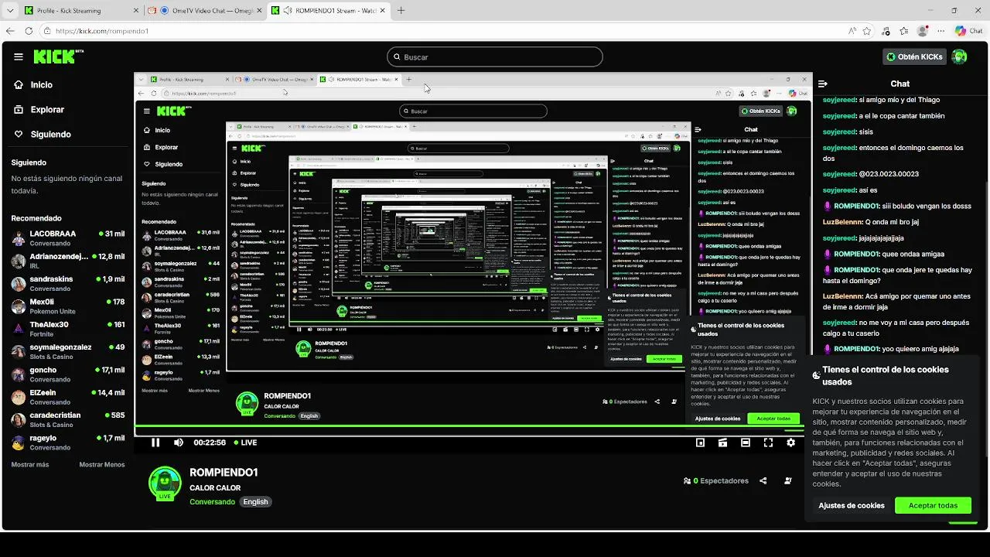Reload the page with browser refresh icon
This screenshot has width=990, height=557.
29,31
